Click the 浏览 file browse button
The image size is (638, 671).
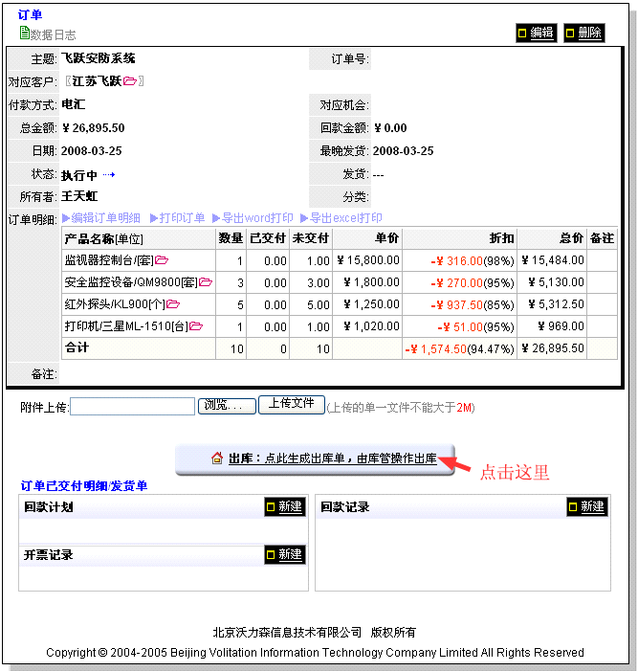point(228,406)
